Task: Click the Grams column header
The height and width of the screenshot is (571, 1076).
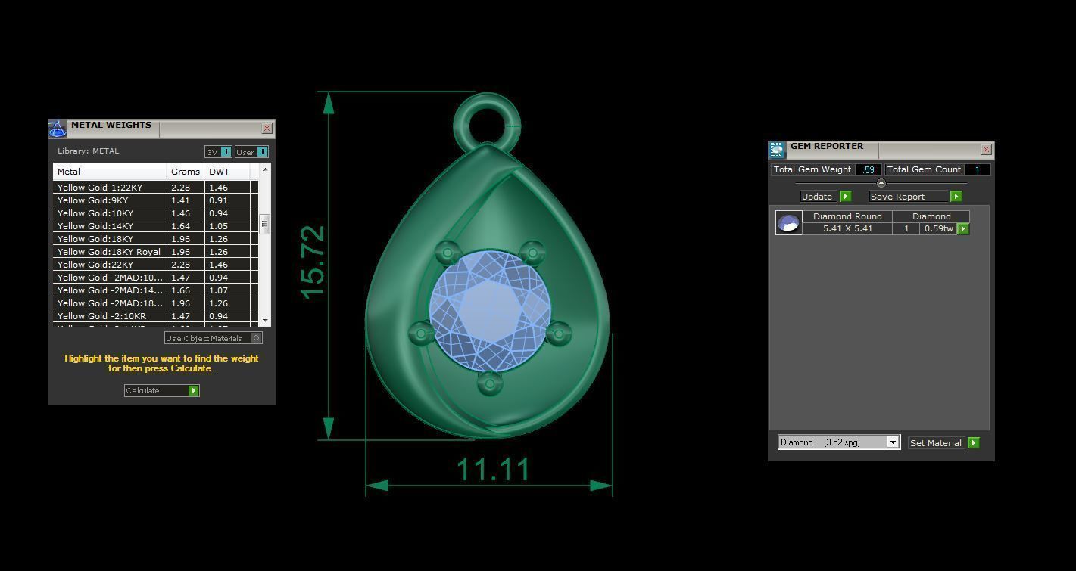Action: click(x=186, y=172)
